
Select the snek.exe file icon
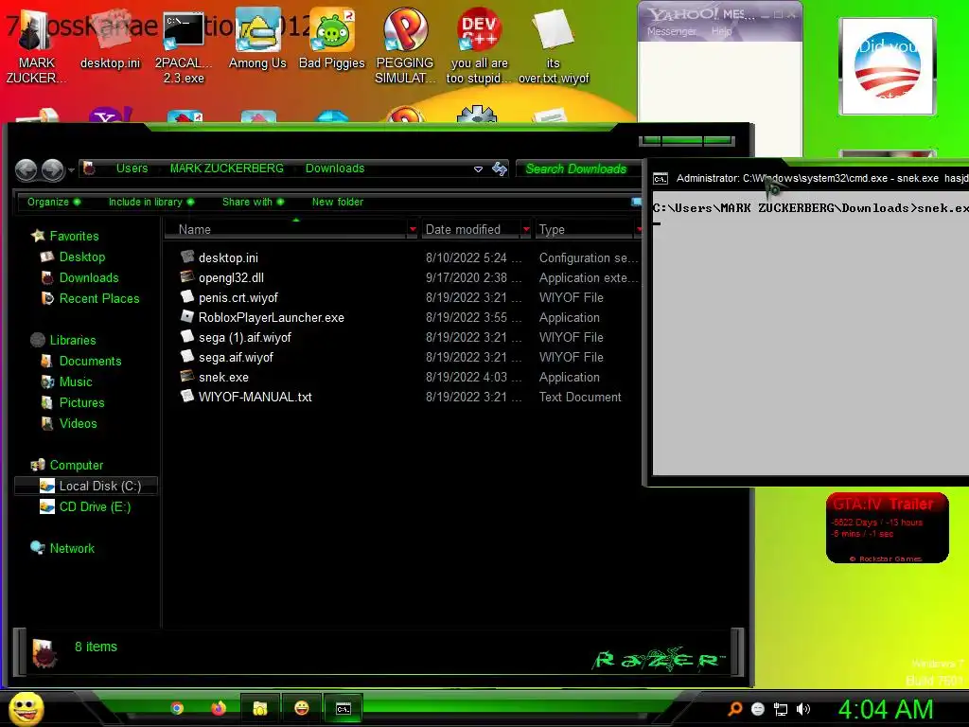coord(187,377)
